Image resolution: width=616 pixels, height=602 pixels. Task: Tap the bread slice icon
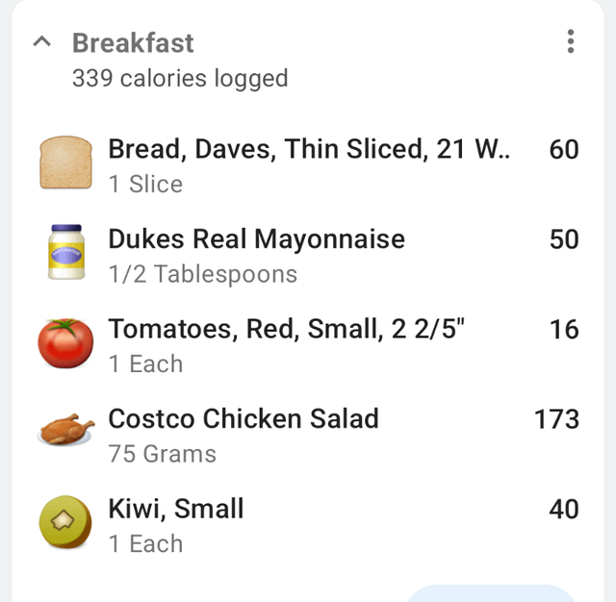65,163
